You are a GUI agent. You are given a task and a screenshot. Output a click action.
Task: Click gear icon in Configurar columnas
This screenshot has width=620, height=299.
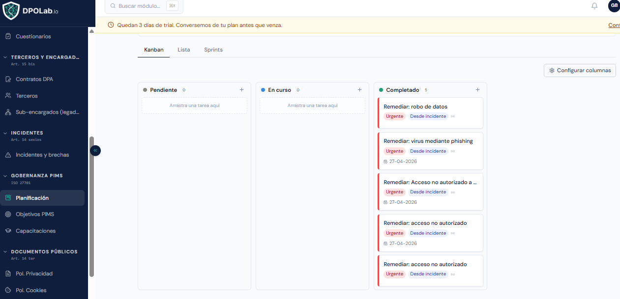pos(552,70)
